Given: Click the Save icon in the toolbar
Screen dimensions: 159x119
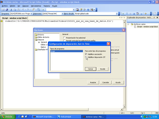Looking at the screenshot, I should (x=3, y=10).
